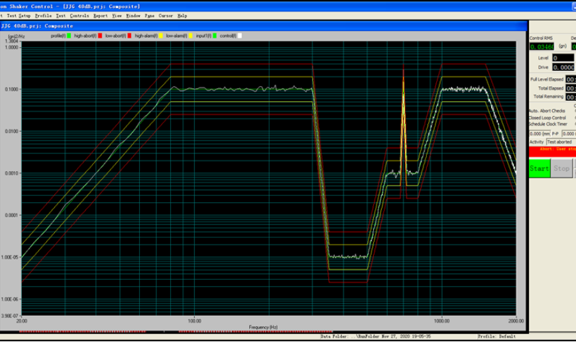Screen dimensions: 576x342
Task: Select the 'Auto. Abort Checks' label
Action: [547, 111]
